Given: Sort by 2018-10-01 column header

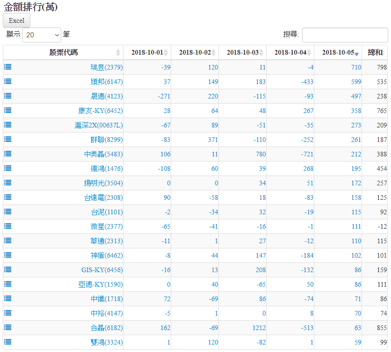Looking at the screenshot, I should pyautogui.click(x=147, y=52).
